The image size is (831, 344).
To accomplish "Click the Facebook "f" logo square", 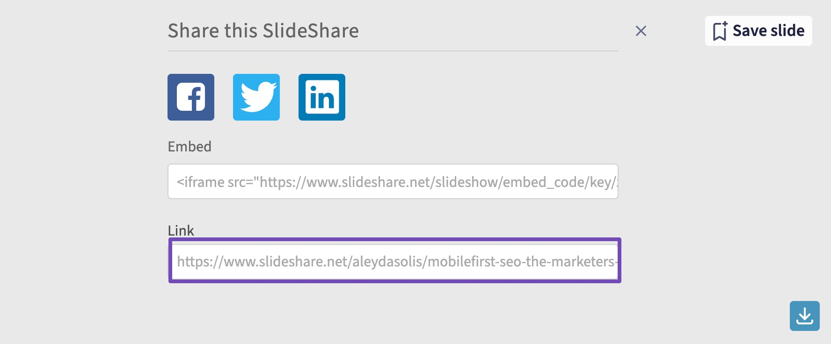I will (x=191, y=97).
